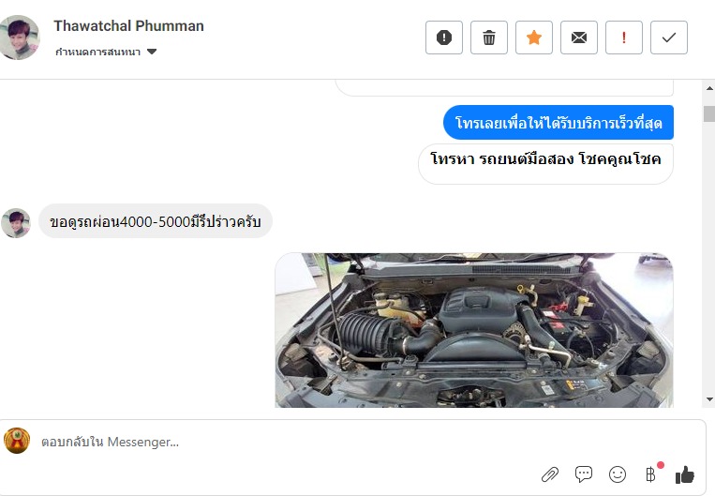Open the Baht payment request icon
Image resolution: width=715 pixels, height=496 pixels.
pos(651,474)
